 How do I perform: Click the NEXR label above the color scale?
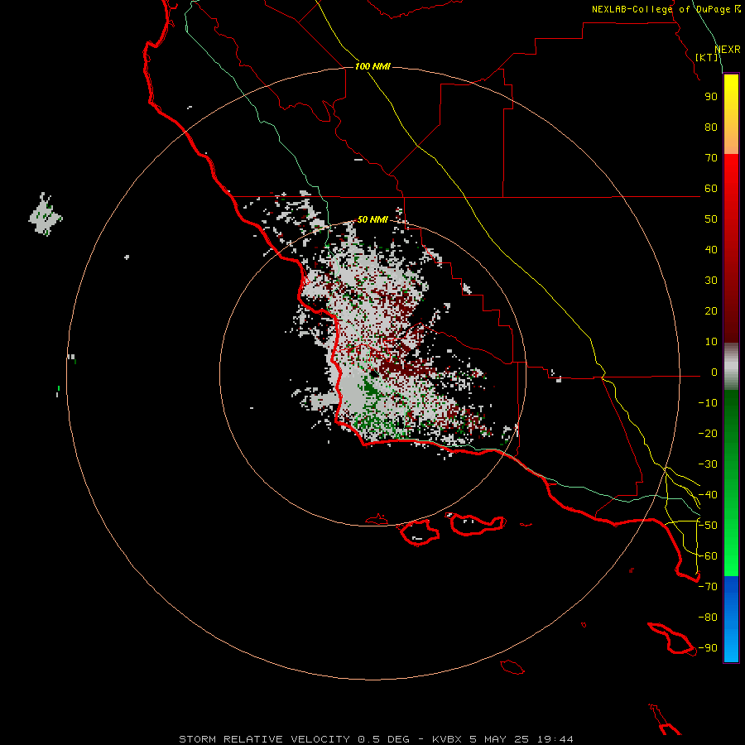coord(728,50)
